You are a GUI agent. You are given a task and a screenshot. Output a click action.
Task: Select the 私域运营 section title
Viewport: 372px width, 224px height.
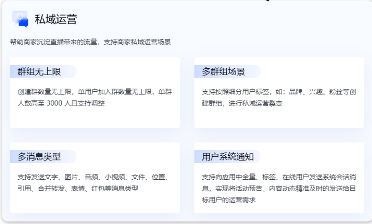[x=56, y=19]
